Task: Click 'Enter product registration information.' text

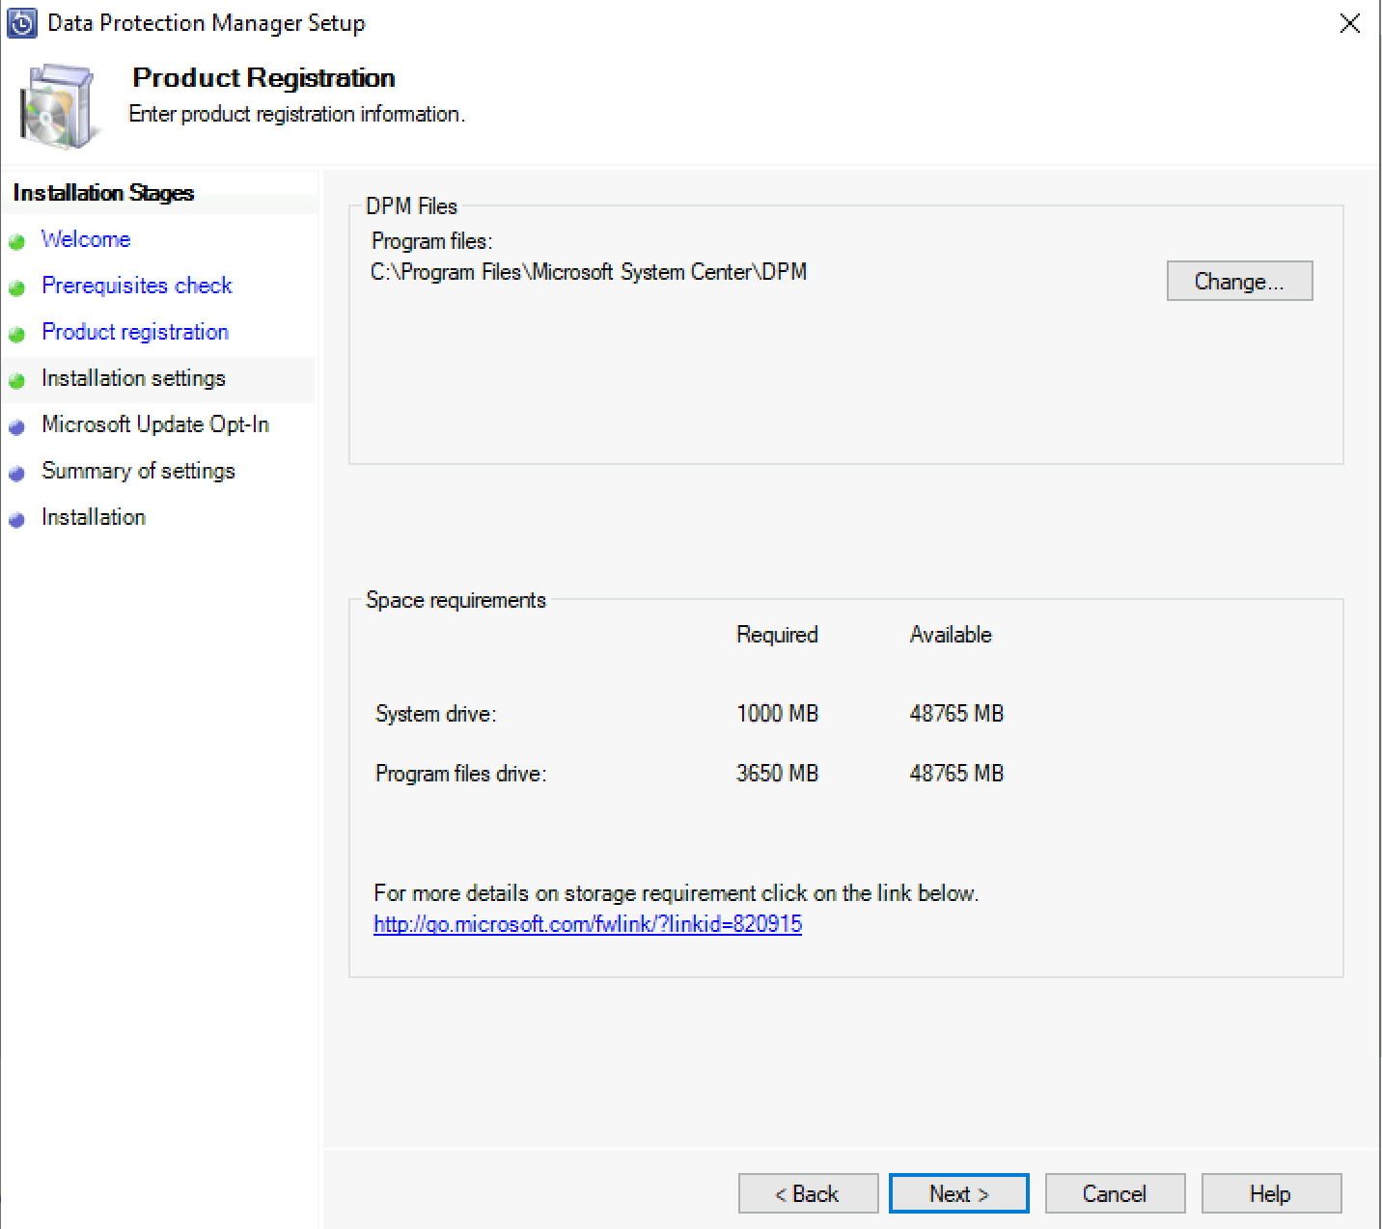Action: (x=297, y=114)
